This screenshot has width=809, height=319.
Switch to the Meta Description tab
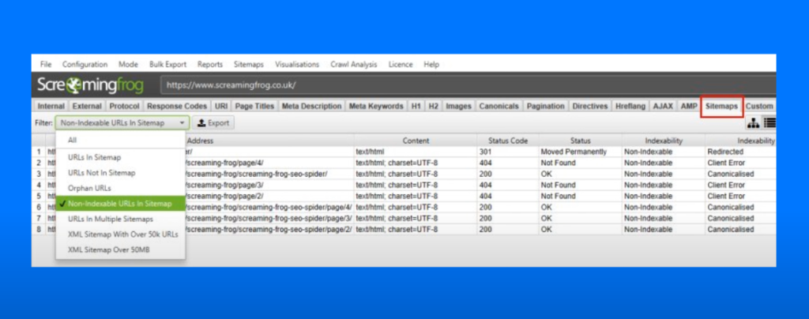[x=311, y=106]
